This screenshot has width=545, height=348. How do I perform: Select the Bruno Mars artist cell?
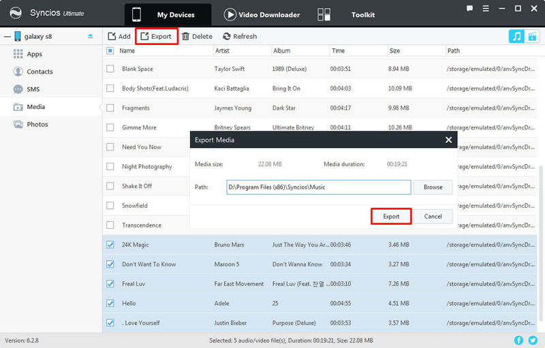coord(230,245)
